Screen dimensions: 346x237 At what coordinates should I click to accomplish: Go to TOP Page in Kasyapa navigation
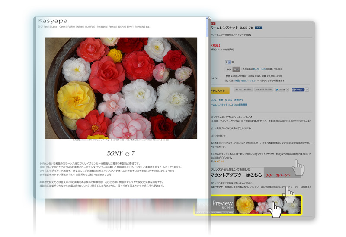[x=44, y=27]
